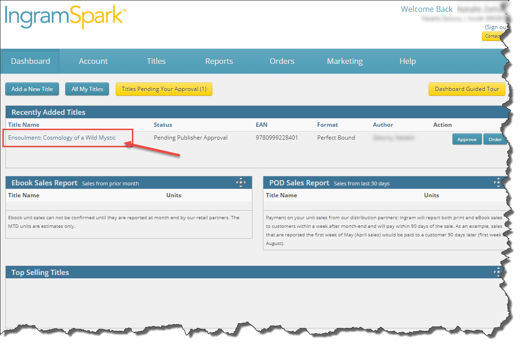Open Titles Pending Your Approval (1)
Screen dimensions: 522x346
click(x=164, y=89)
